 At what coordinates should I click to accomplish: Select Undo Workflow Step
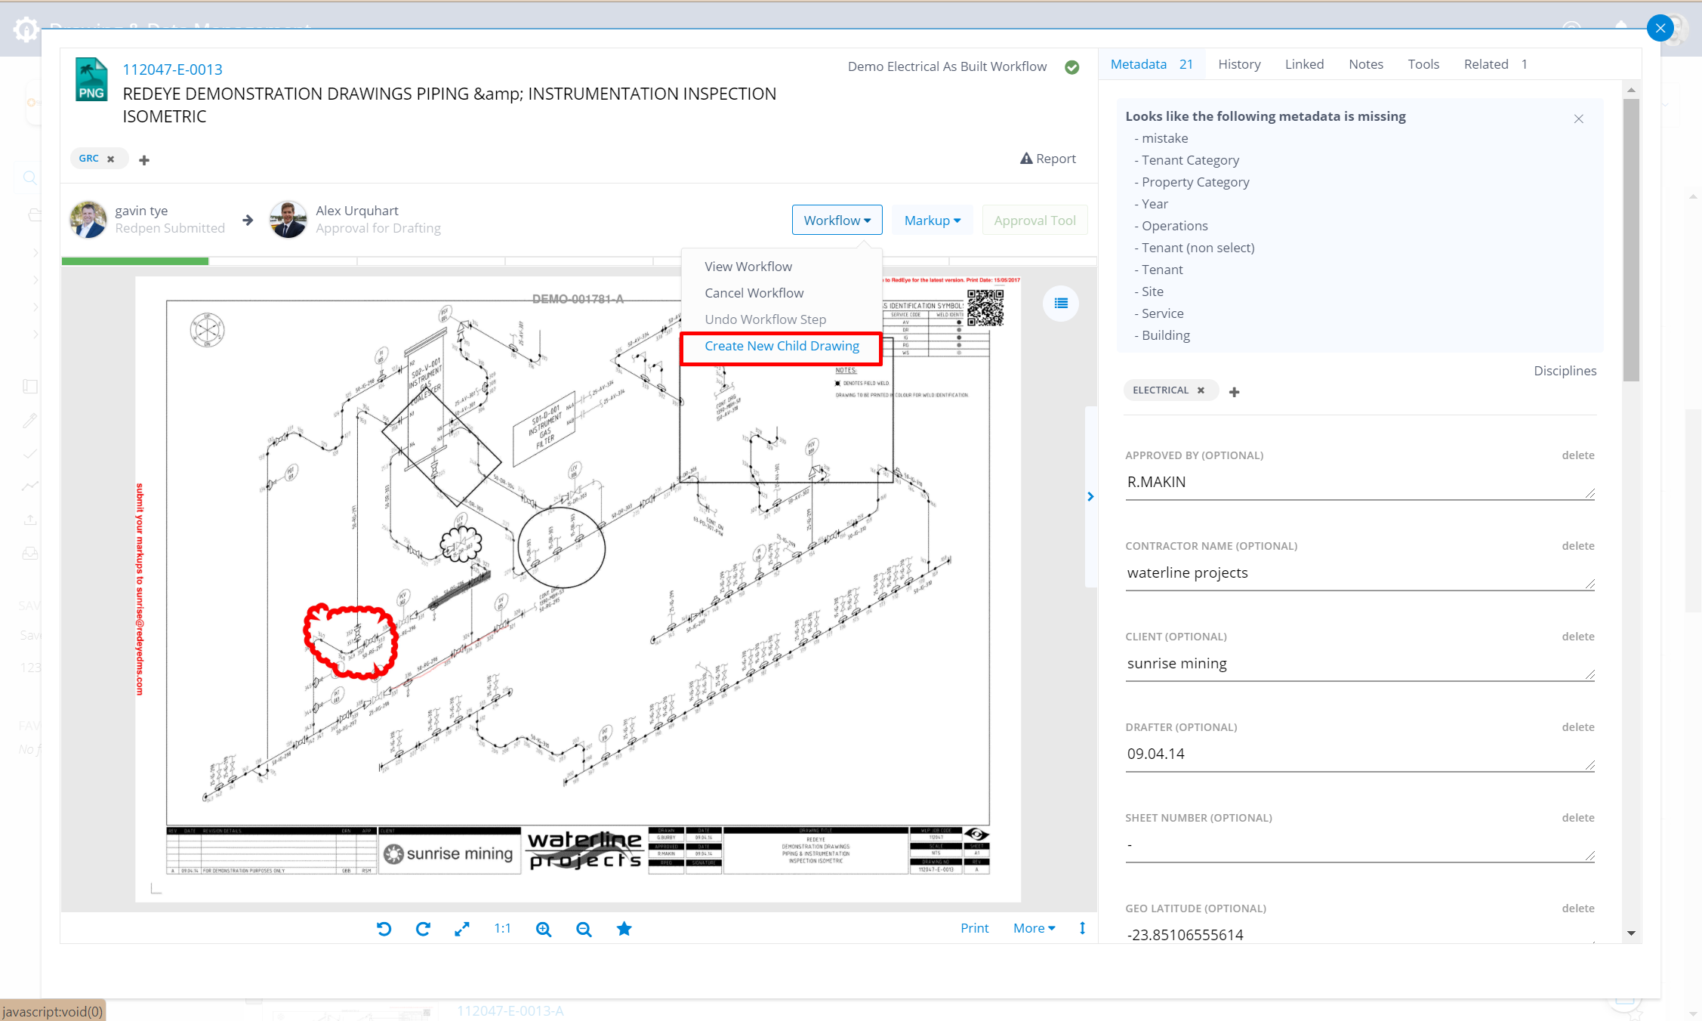pos(765,319)
